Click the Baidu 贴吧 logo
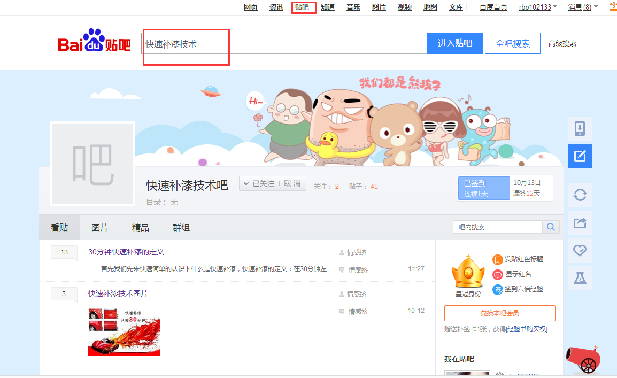The height and width of the screenshot is (378, 617). point(95,41)
